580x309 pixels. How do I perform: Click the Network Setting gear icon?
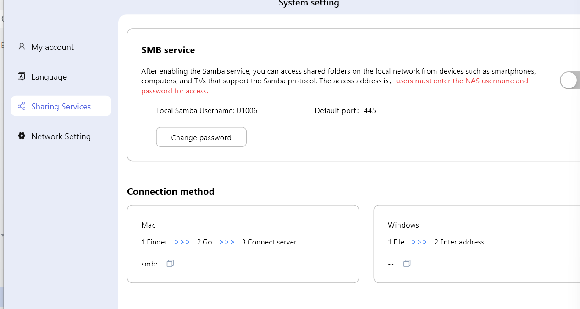point(22,136)
